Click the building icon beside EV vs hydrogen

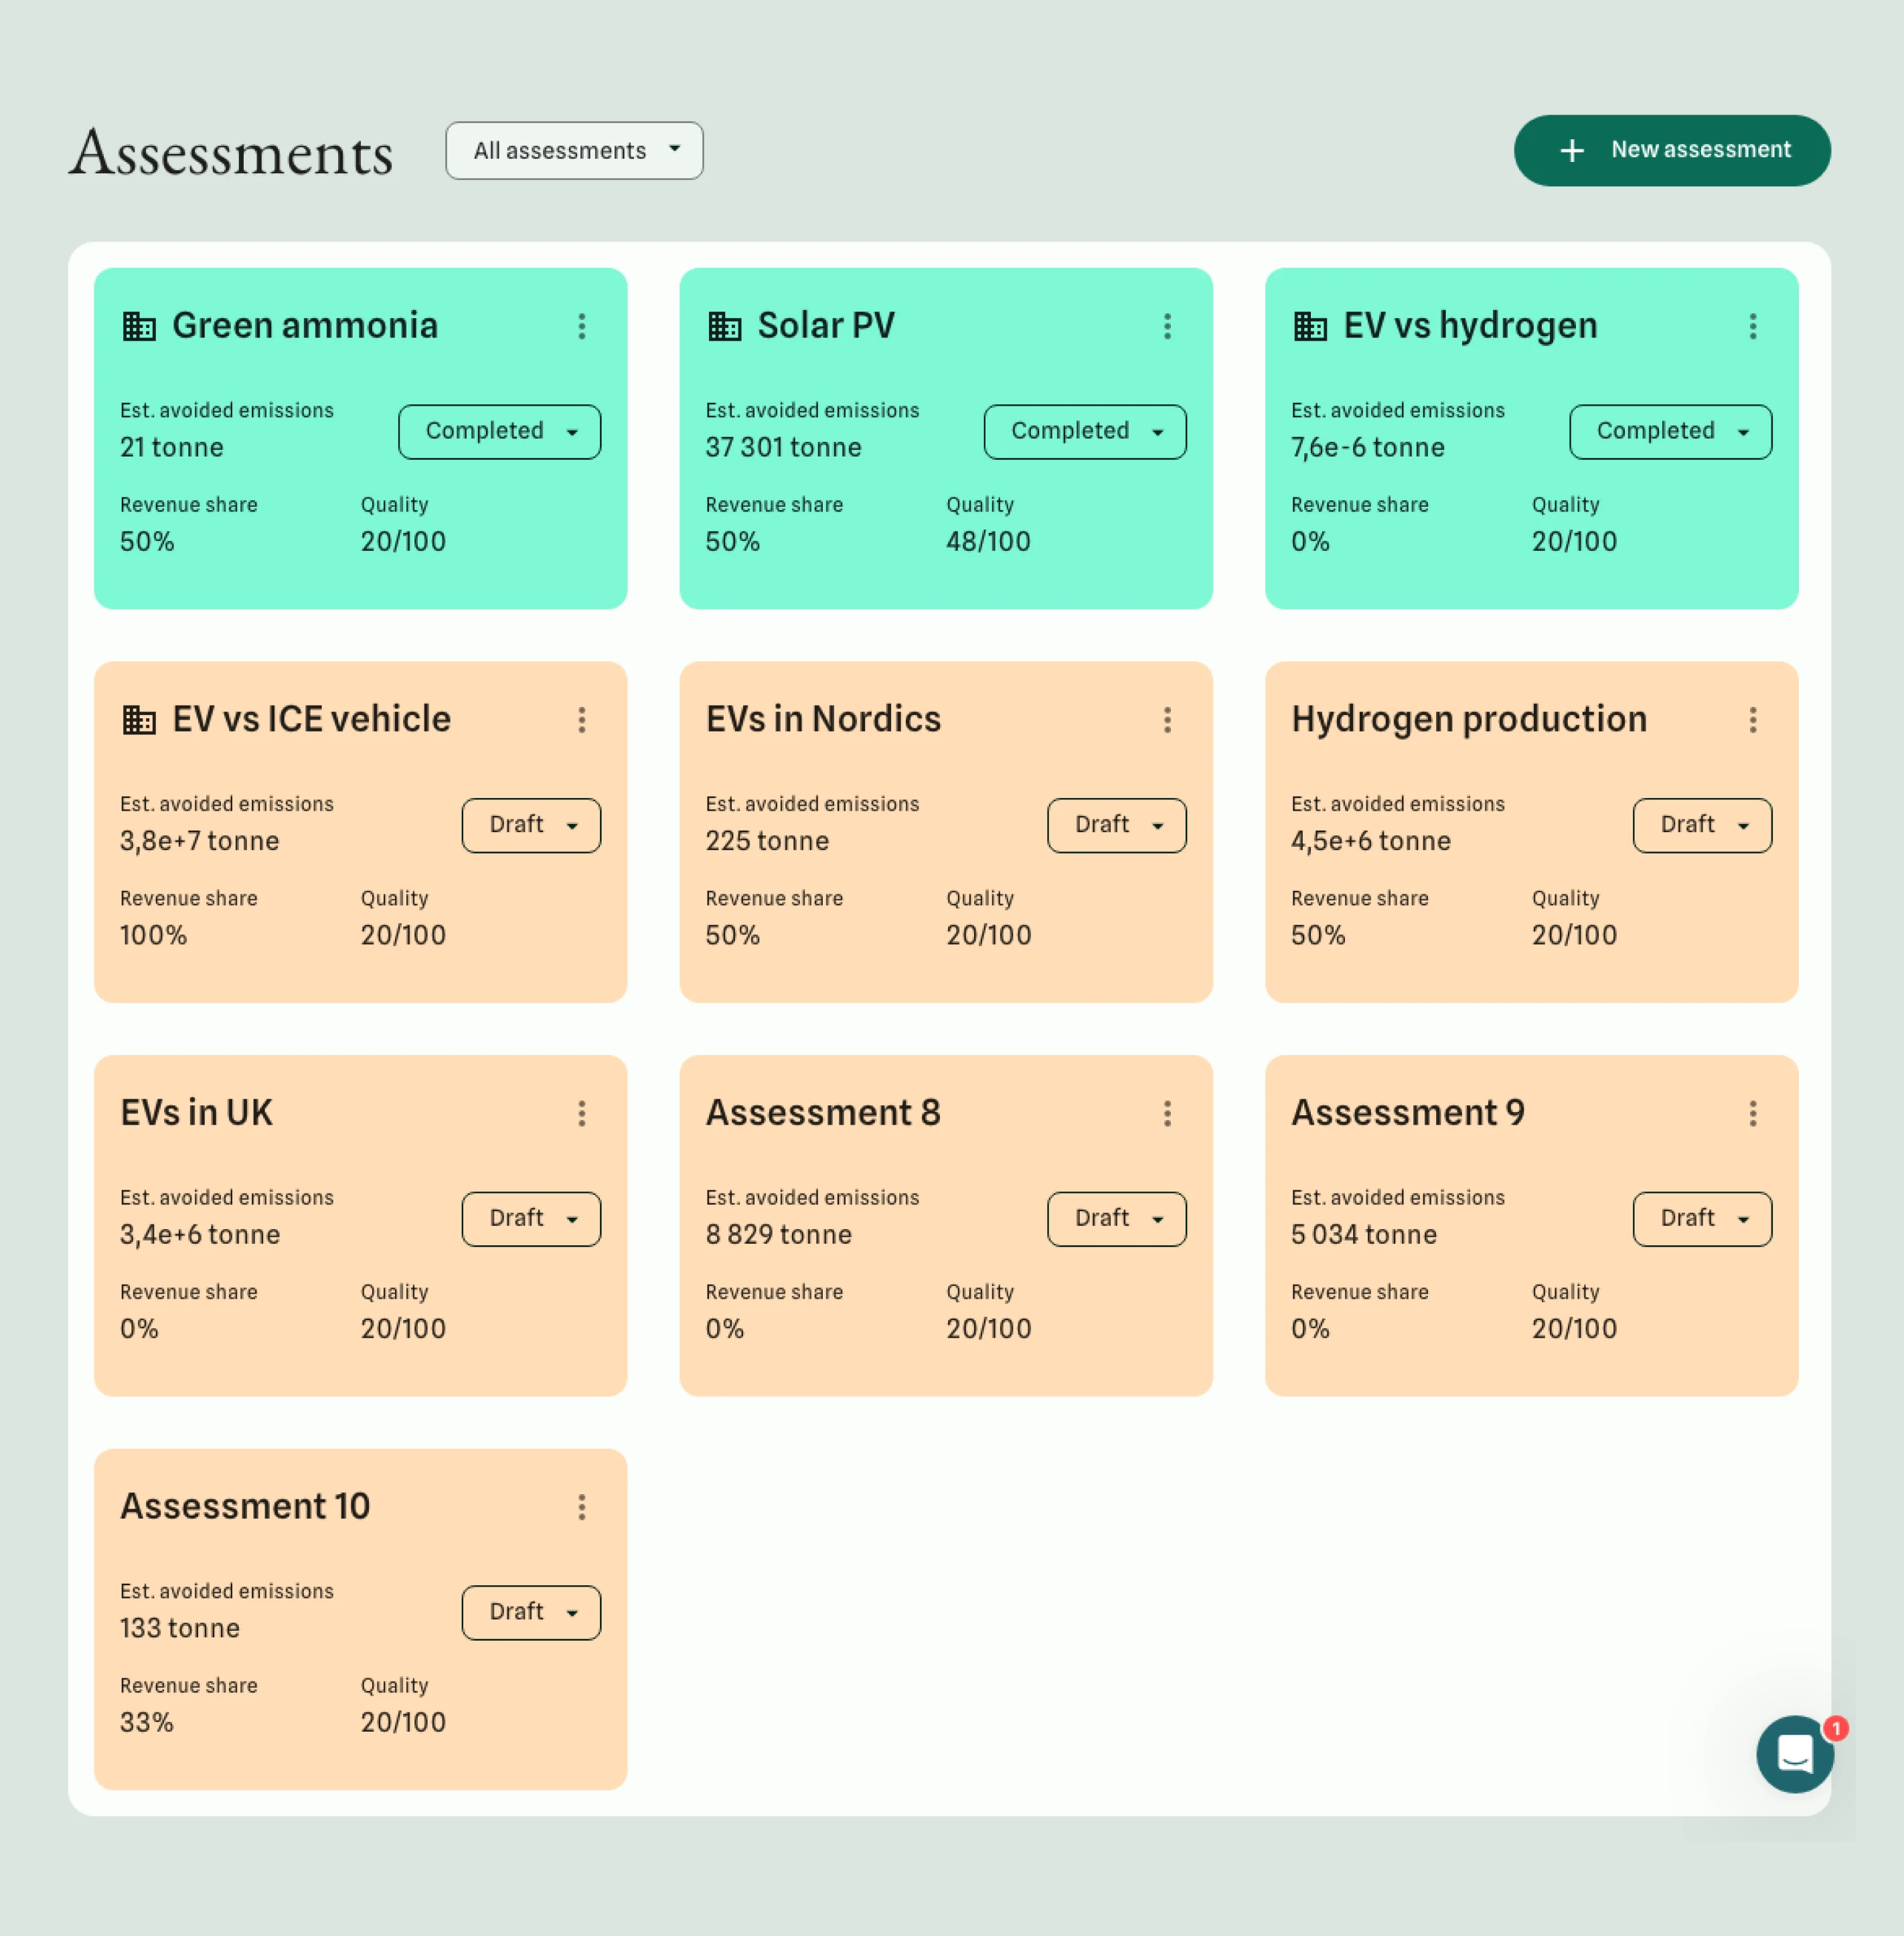point(1310,326)
